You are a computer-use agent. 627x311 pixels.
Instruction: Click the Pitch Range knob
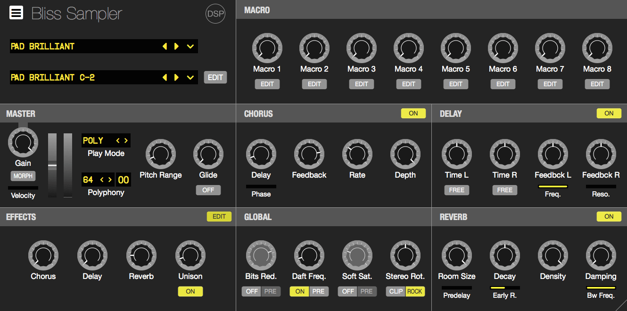161,154
